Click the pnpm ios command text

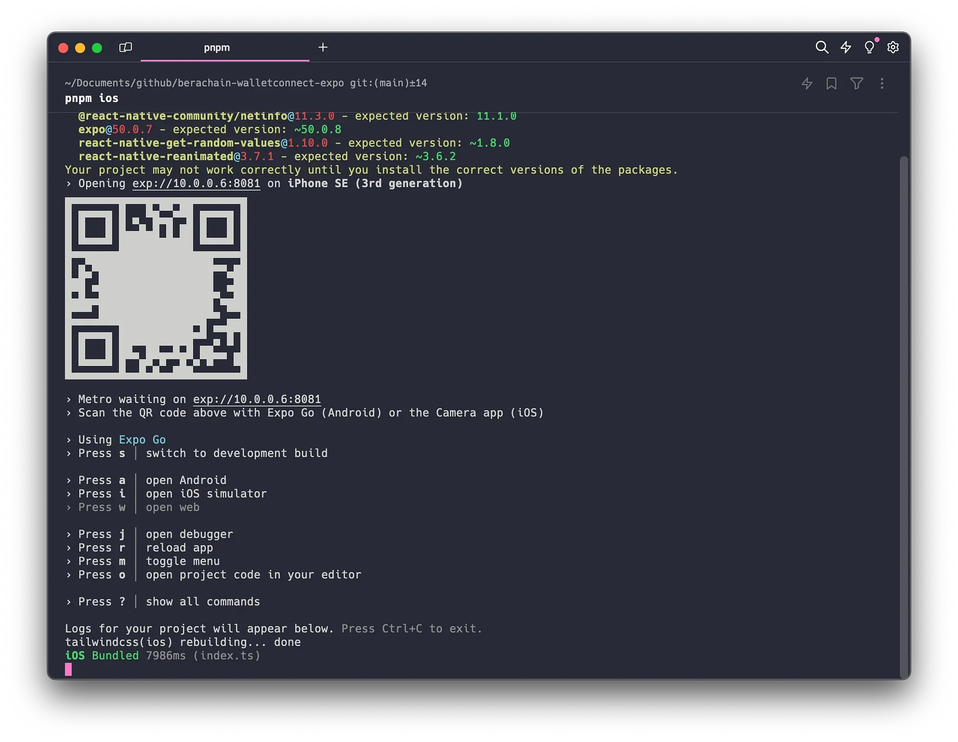[91, 98]
